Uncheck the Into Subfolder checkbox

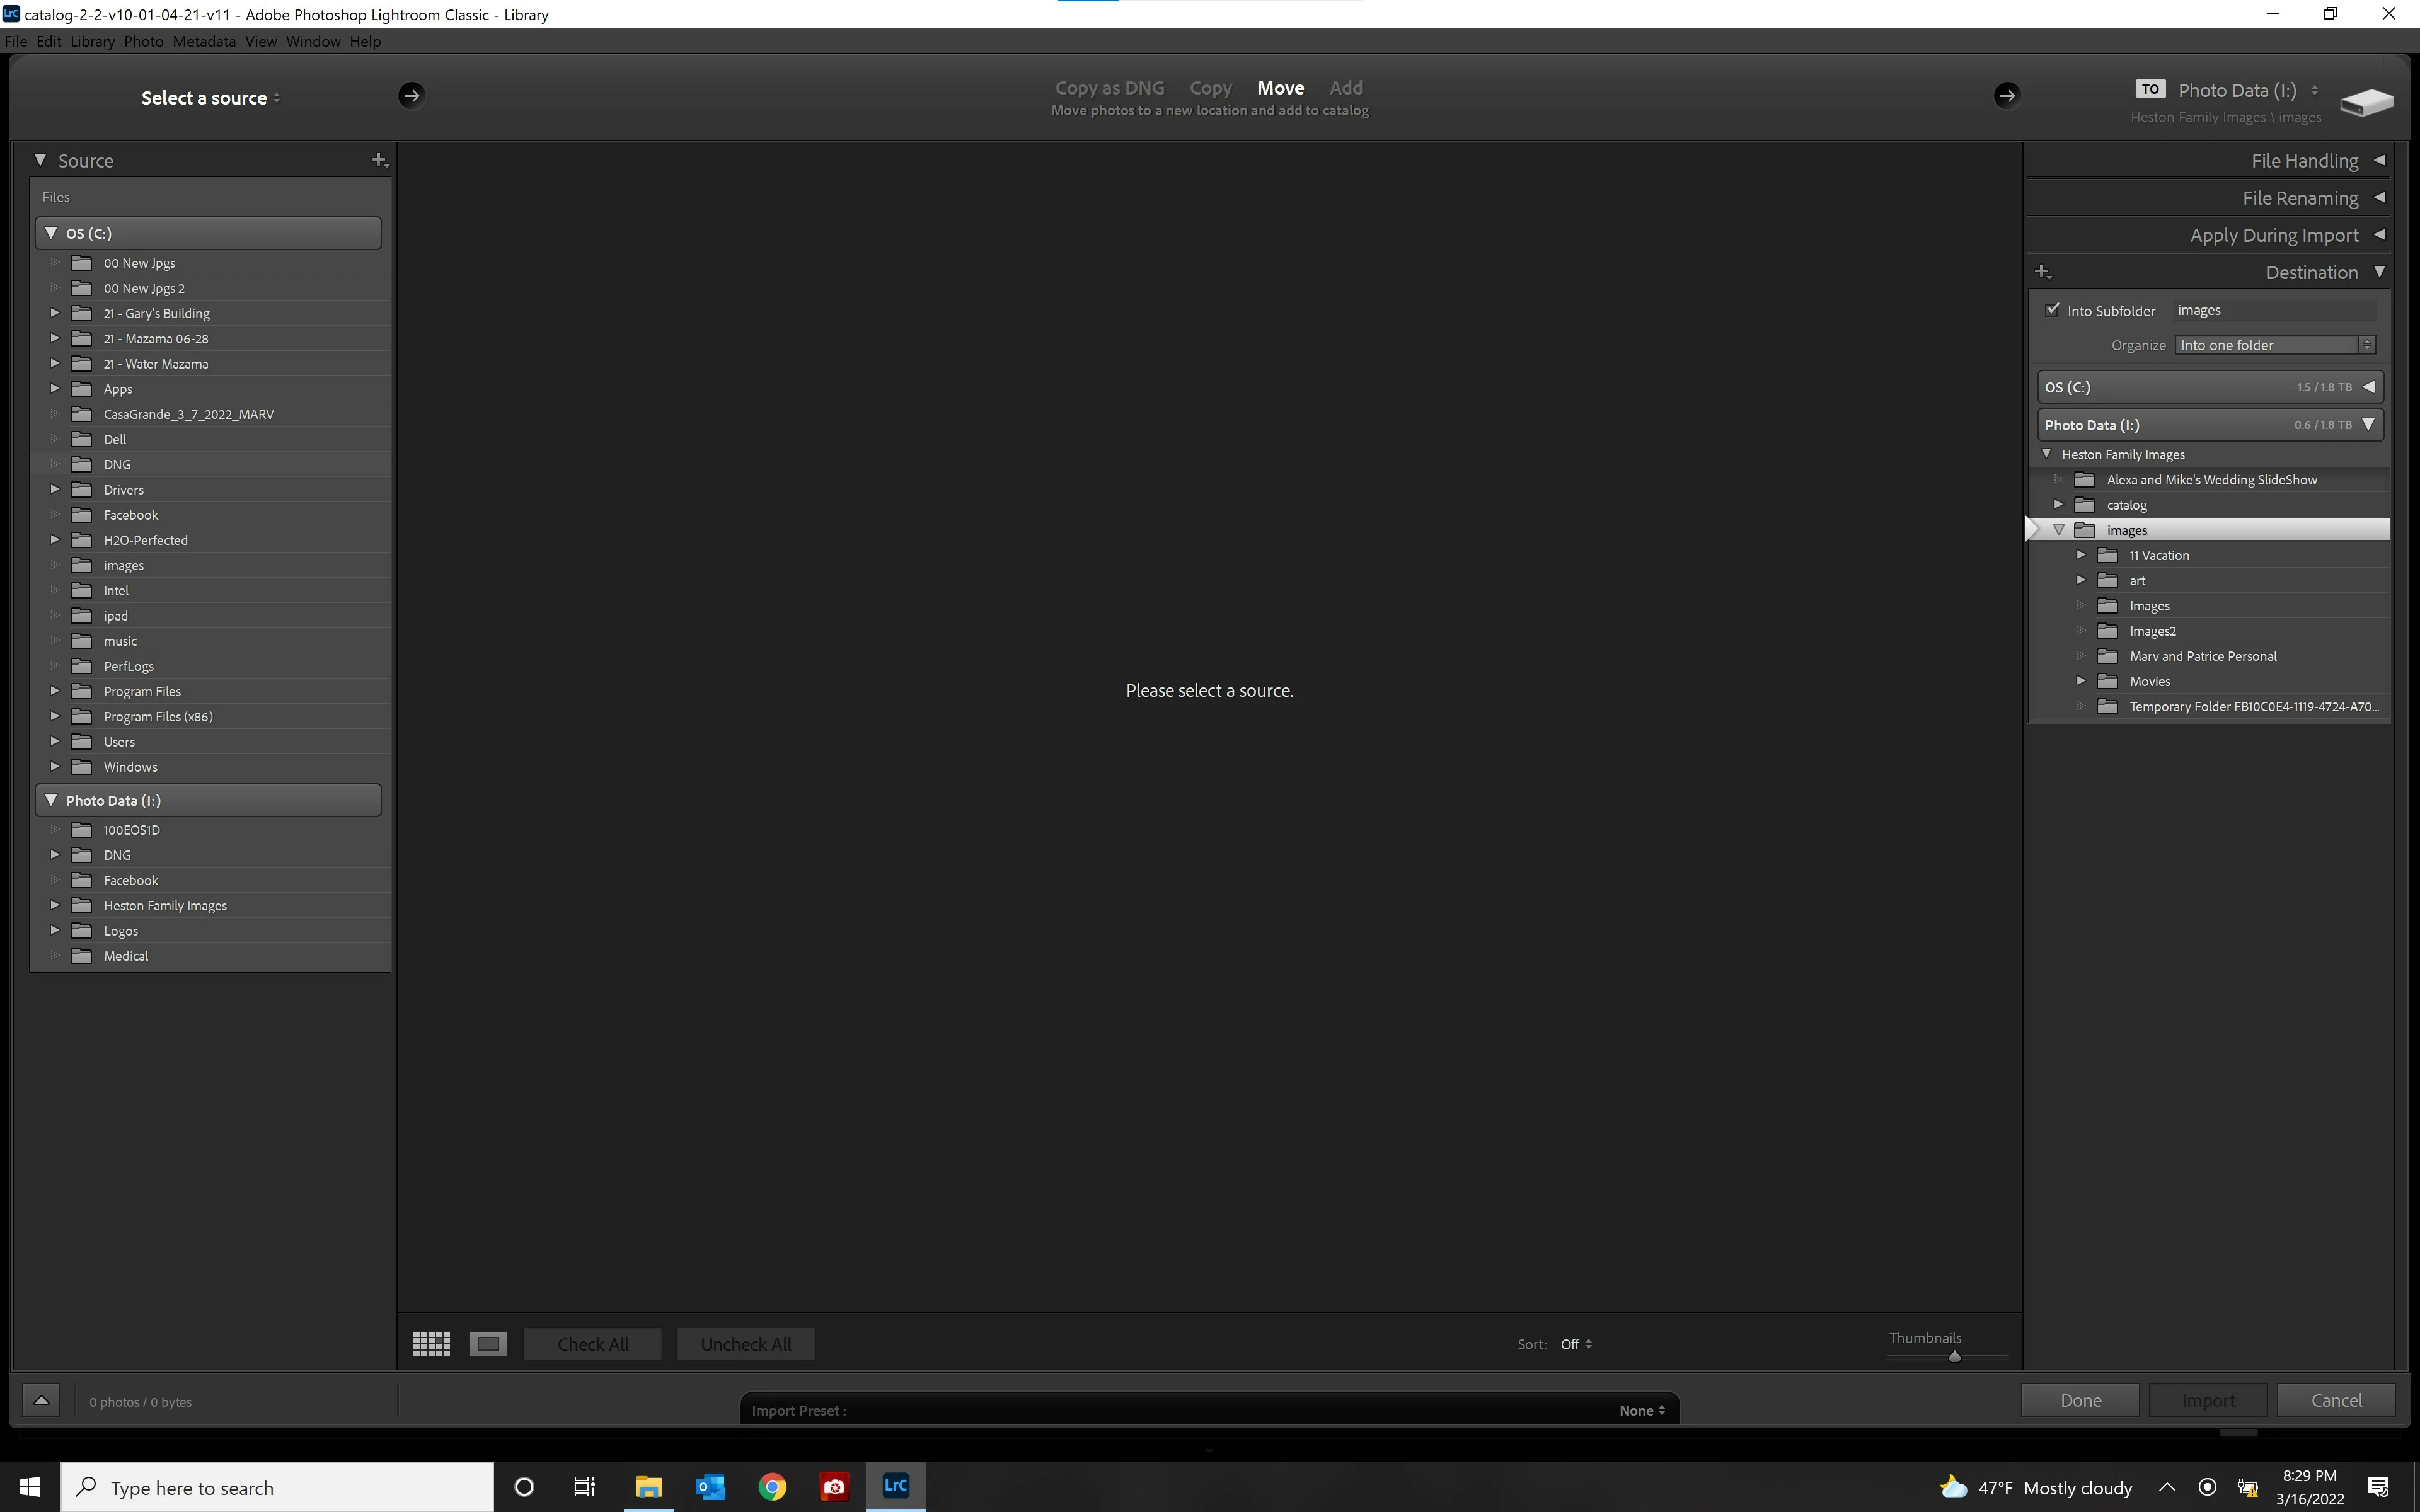coord(2053,310)
